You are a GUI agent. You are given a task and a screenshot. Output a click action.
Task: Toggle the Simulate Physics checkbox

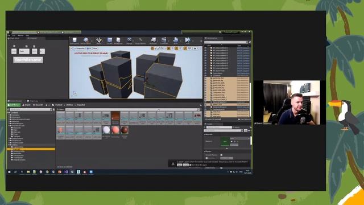pyautogui.click(x=221, y=155)
